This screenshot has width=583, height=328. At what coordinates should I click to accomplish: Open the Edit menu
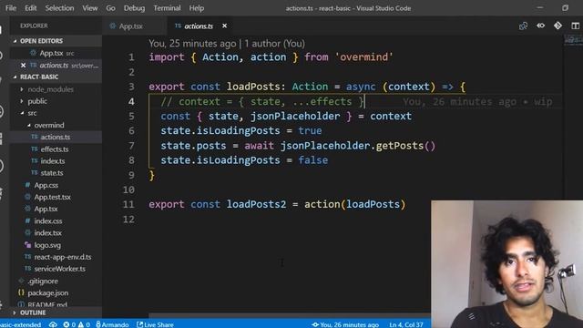click(x=30, y=8)
